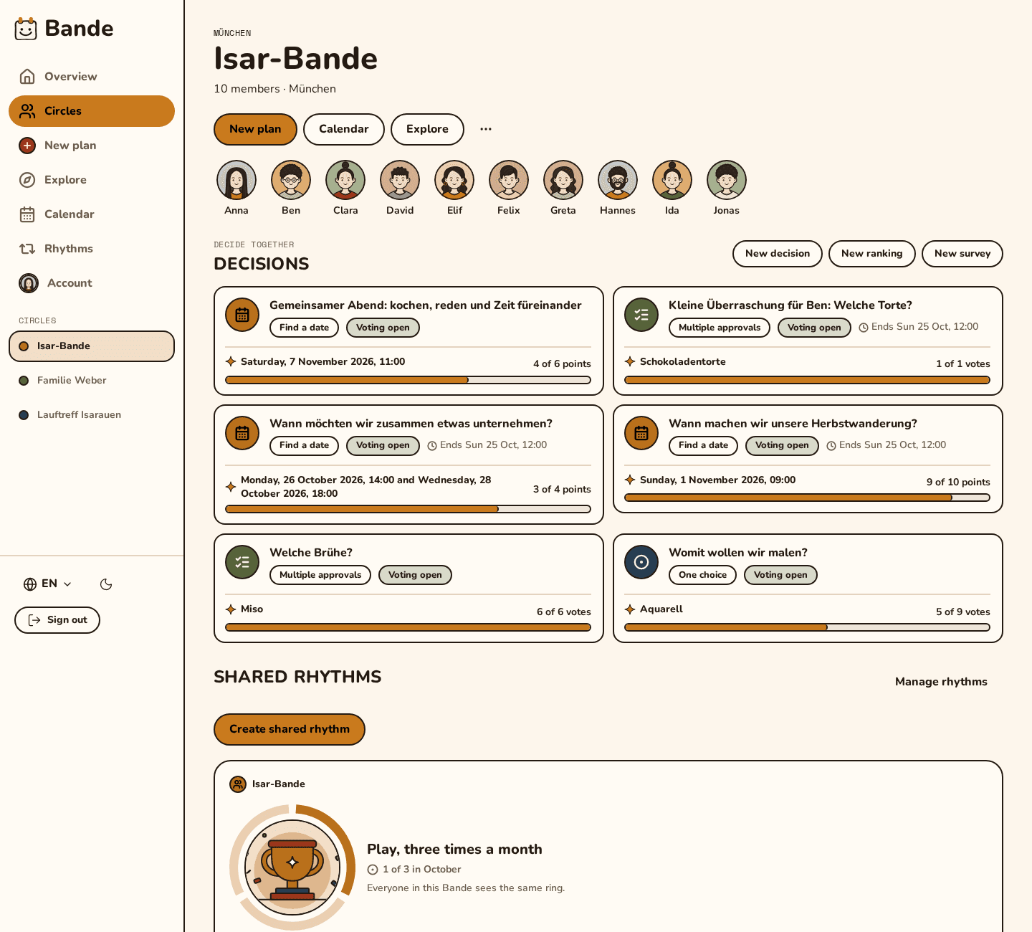Click the Aquarell votes progress bar
1032x932 pixels.
click(x=807, y=627)
